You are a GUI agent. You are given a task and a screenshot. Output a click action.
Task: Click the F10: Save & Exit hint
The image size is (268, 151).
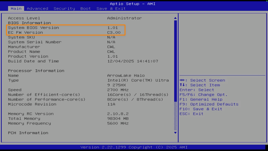tap(201, 109)
